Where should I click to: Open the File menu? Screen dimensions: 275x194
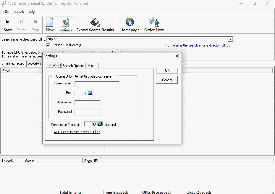click(6, 12)
